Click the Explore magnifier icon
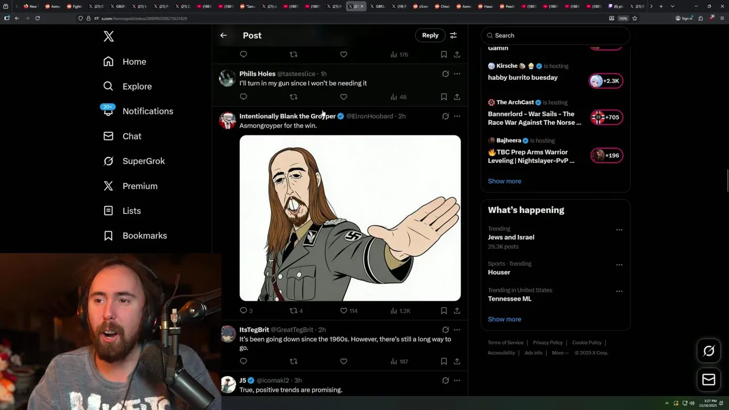 tap(108, 87)
